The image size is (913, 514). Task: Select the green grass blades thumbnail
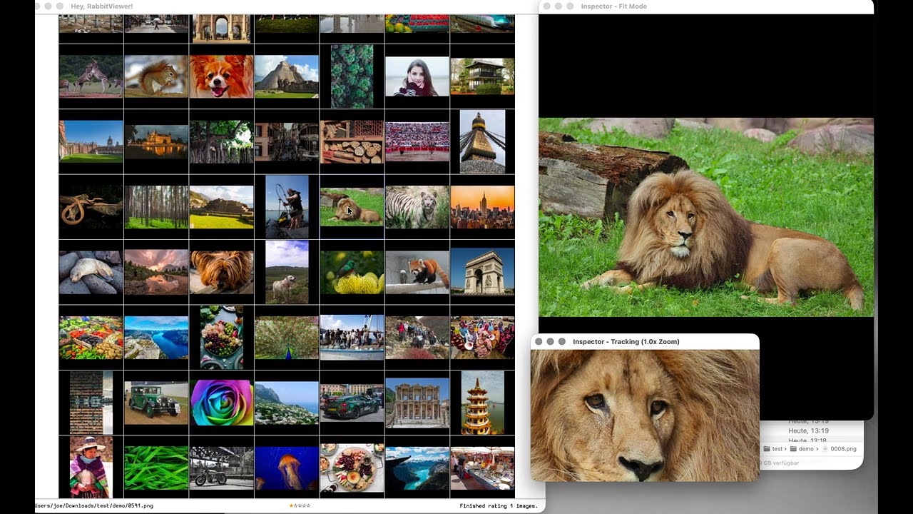tap(156, 468)
